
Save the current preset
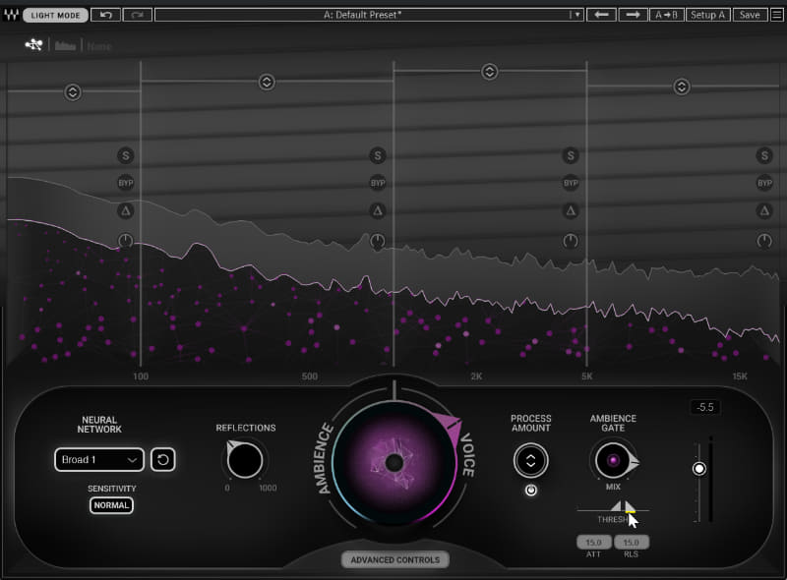[x=750, y=15]
